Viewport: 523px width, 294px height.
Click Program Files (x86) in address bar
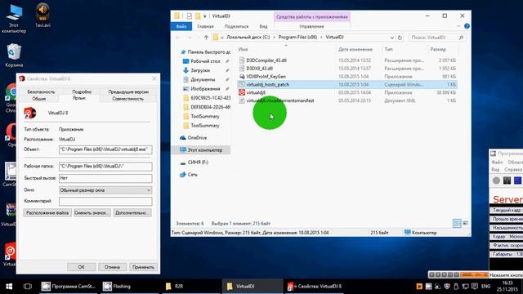pyautogui.click(x=297, y=38)
